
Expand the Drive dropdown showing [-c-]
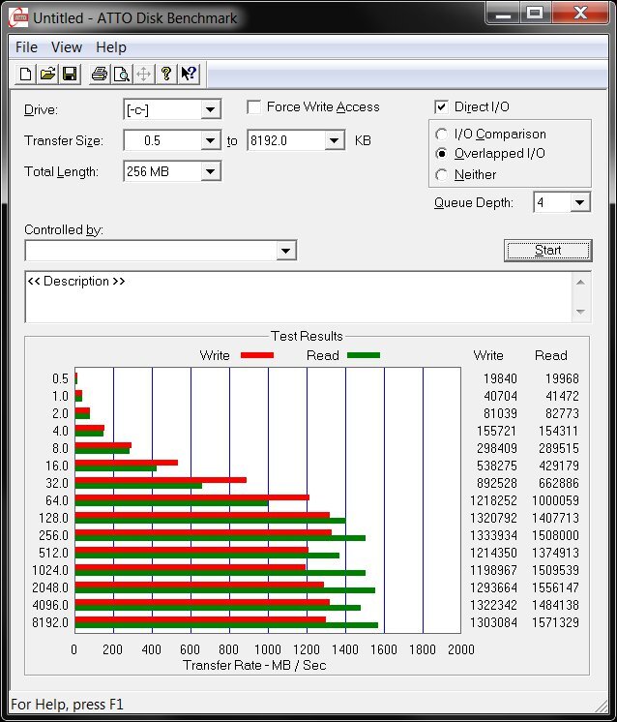pos(211,110)
